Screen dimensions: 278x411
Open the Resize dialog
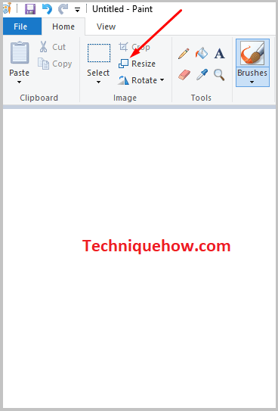137,64
